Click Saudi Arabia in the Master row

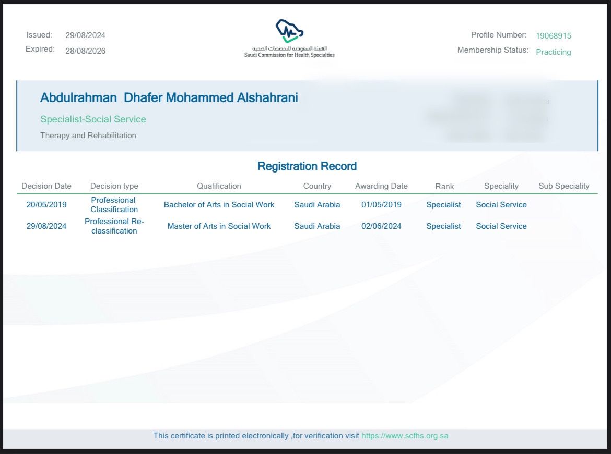point(317,226)
